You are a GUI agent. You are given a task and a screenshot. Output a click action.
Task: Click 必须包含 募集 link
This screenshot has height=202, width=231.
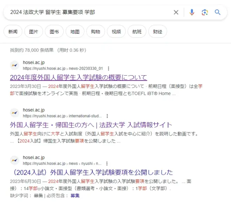coord(75,195)
